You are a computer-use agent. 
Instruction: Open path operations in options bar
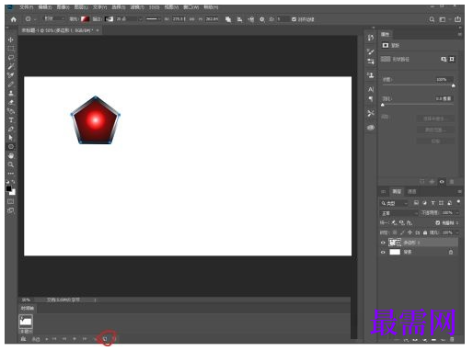point(228,19)
